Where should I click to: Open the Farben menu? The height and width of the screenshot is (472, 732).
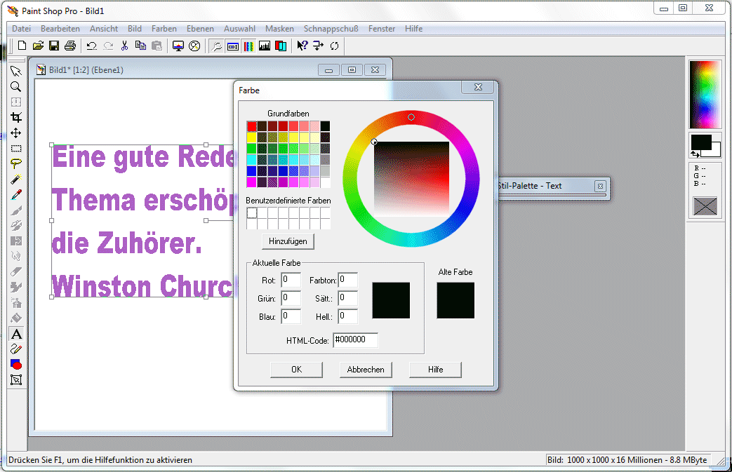164,29
